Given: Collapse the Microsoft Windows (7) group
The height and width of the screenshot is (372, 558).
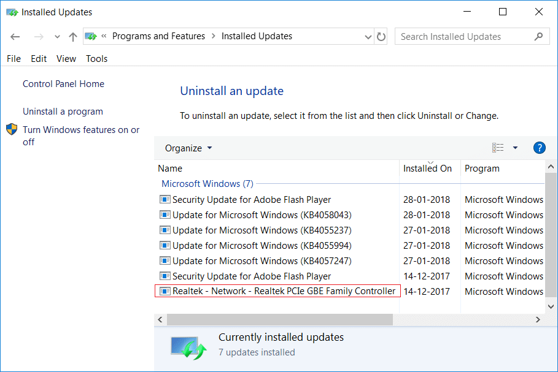Looking at the screenshot, I should [207, 184].
